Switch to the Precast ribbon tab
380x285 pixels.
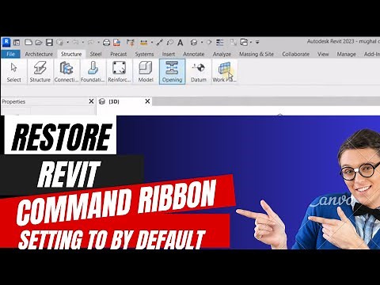click(119, 54)
